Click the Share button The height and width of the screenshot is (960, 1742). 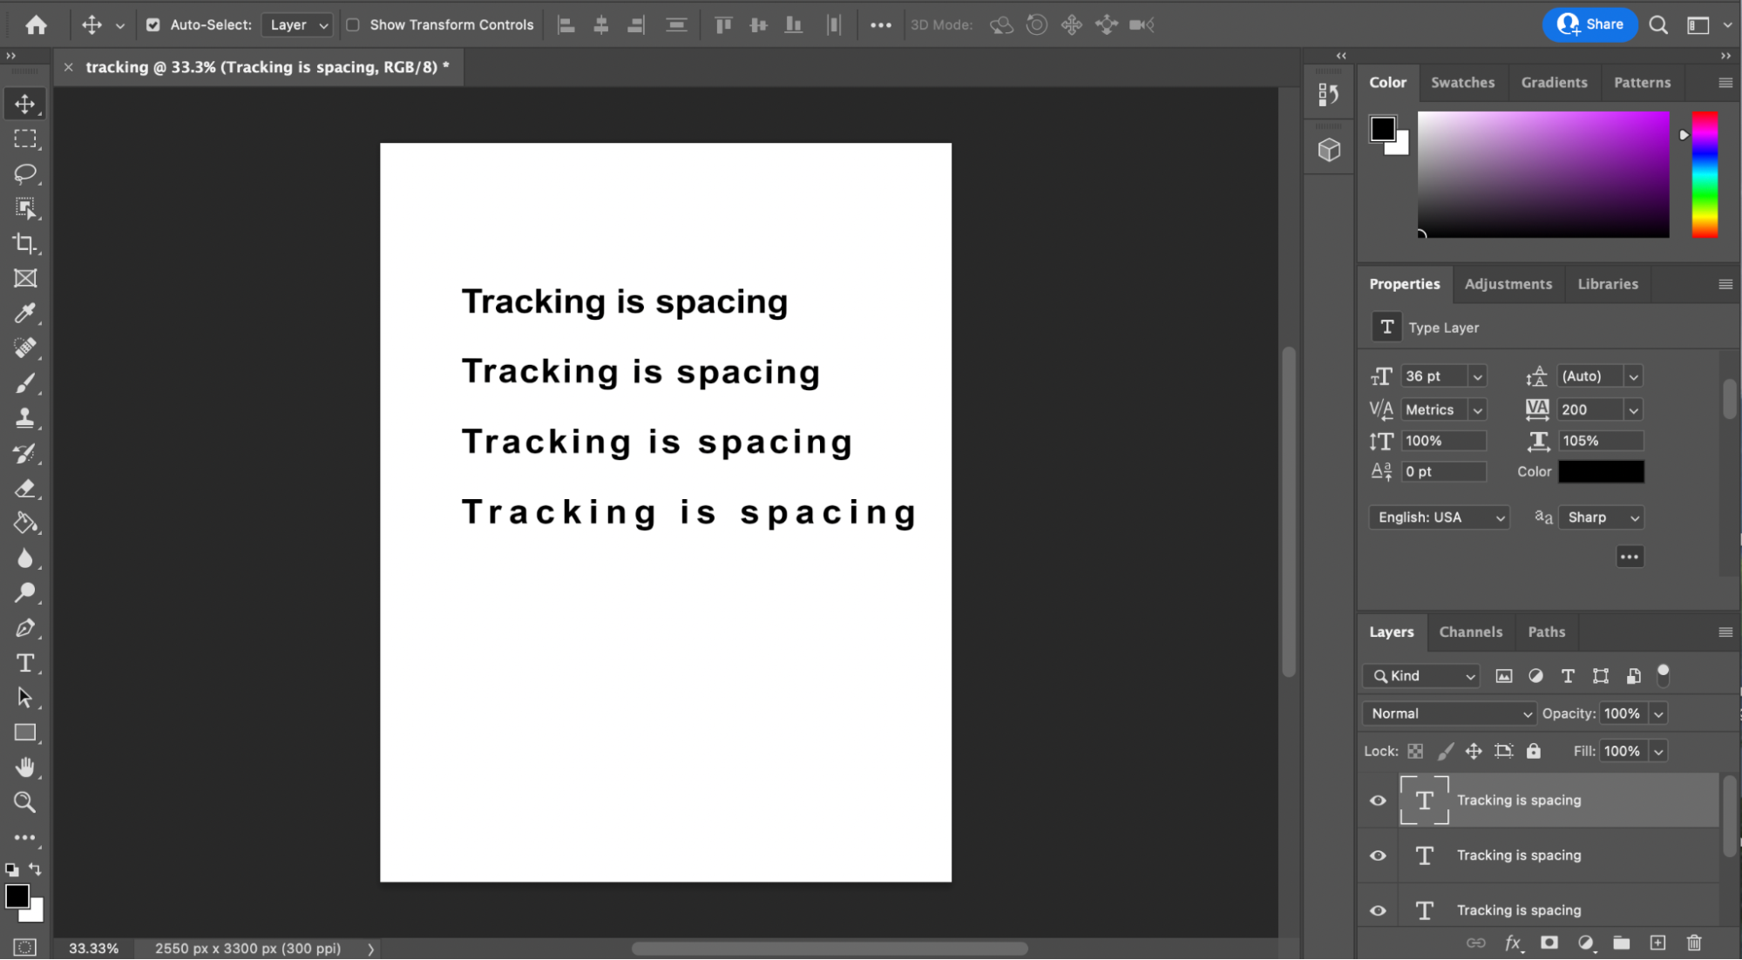click(x=1593, y=24)
